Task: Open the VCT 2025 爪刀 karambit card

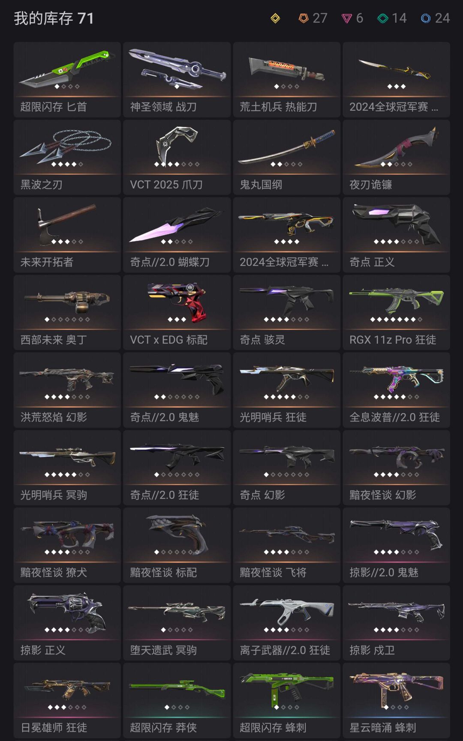Action: tap(177, 157)
